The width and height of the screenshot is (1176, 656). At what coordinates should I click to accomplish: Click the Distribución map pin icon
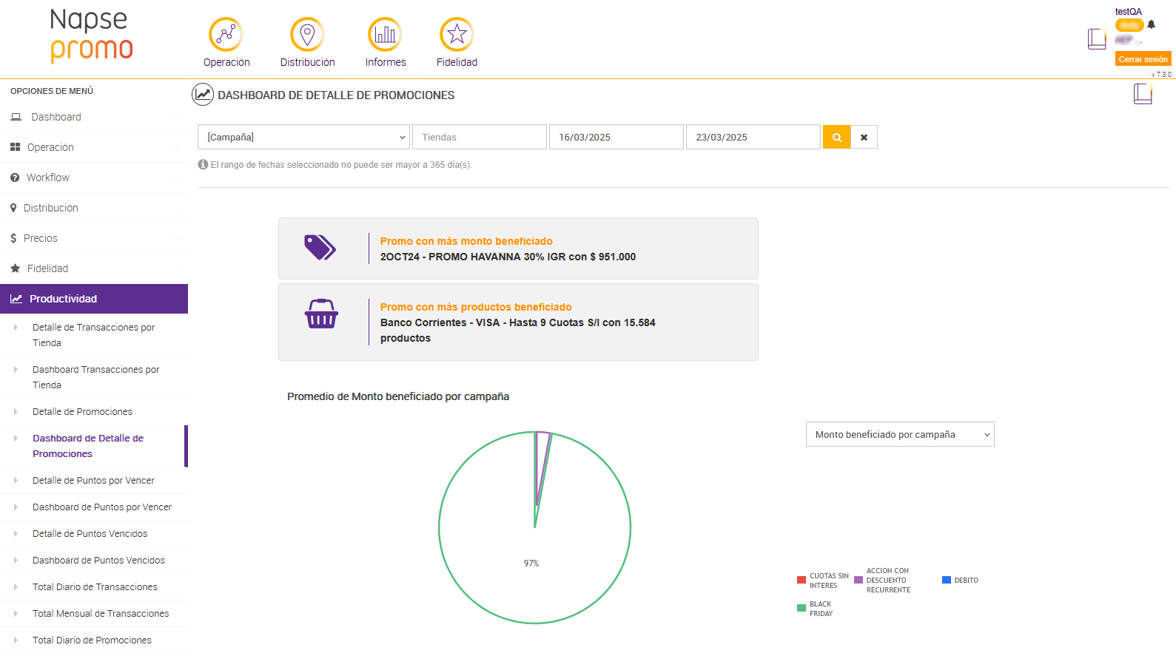[x=307, y=35]
